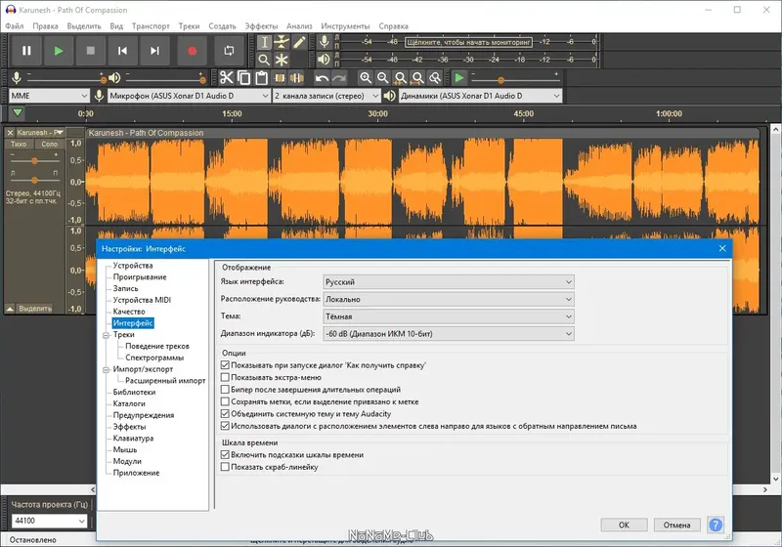782x547 pixels.
Task: Open the MME audio host dropdown
Action: (49, 96)
